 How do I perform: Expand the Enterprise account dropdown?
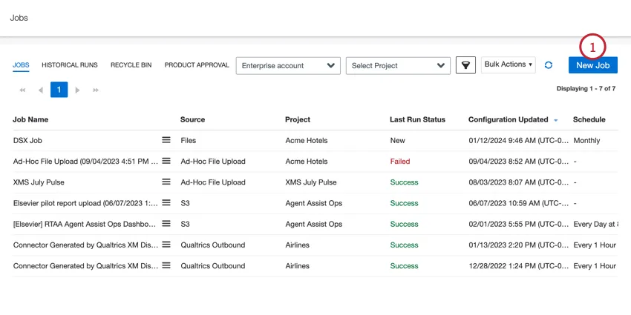pyautogui.click(x=288, y=65)
